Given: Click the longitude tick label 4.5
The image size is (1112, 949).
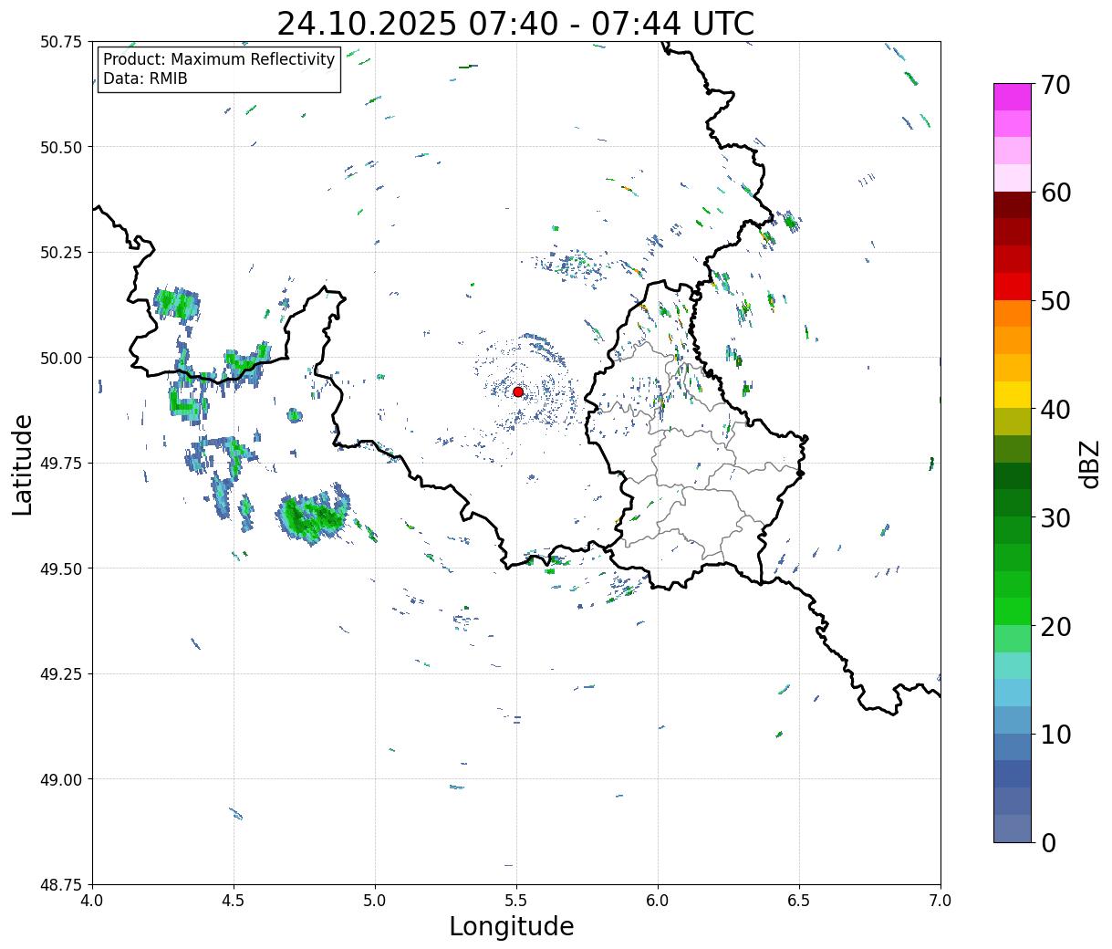Looking at the screenshot, I should [x=234, y=901].
